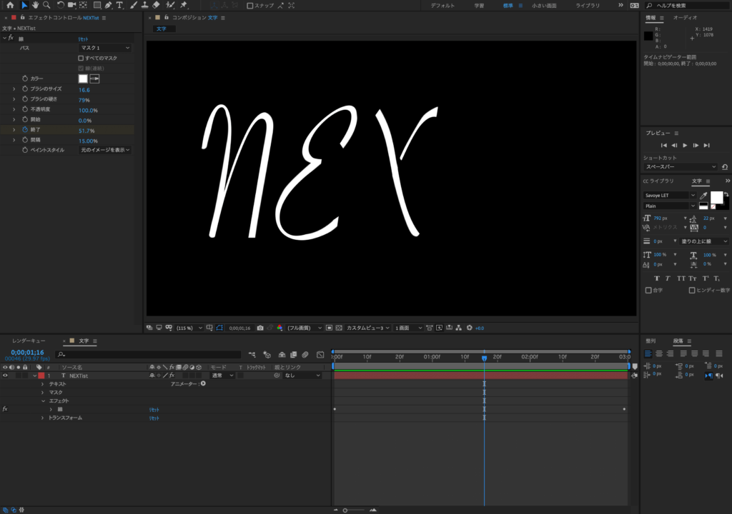Select the Zoom magnifier tool

click(x=46, y=5)
